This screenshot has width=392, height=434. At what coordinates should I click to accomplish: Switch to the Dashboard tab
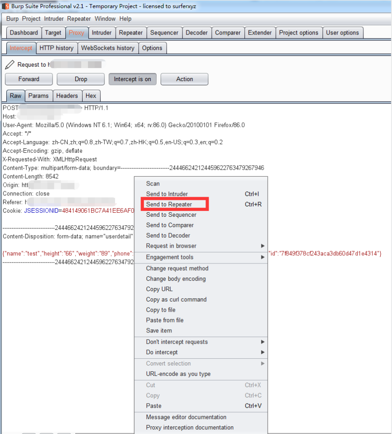point(24,33)
